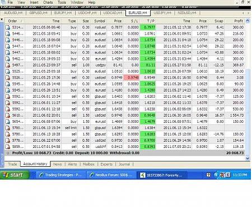
Task: Click the sell order icon for usdjpy row
Action: point(8,65)
